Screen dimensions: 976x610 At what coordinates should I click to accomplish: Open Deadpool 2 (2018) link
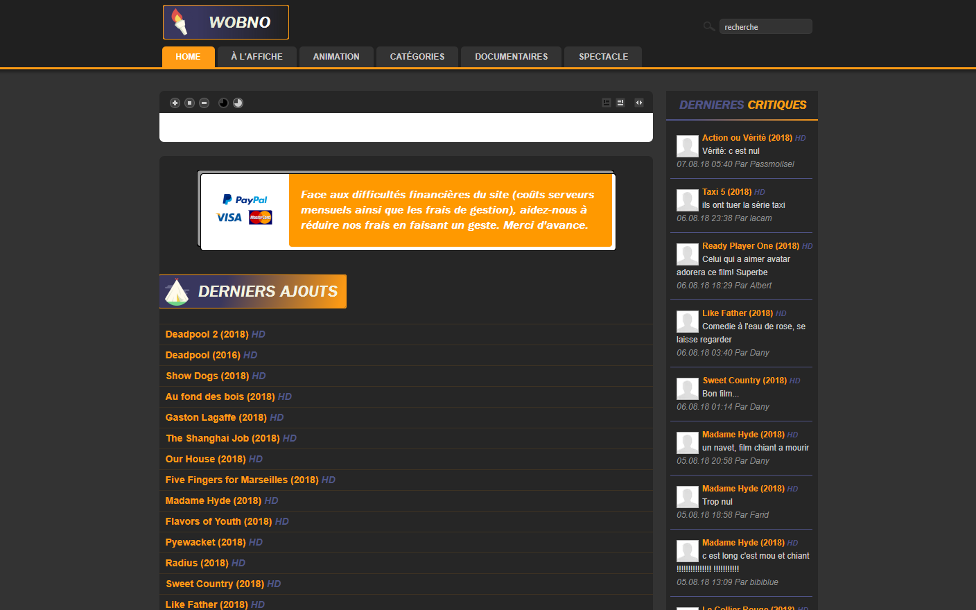click(207, 334)
